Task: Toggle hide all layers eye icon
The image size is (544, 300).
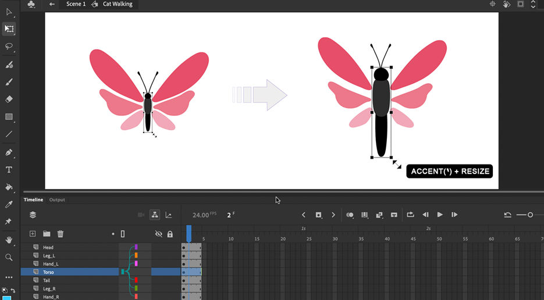Action: [x=159, y=234]
